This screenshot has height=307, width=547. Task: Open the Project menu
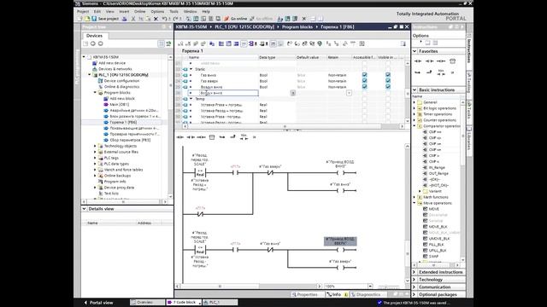[x=83, y=11]
